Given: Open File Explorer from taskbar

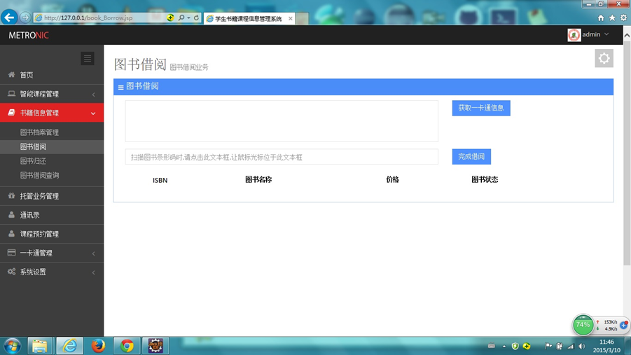Looking at the screenshot, I should [39, 346].
